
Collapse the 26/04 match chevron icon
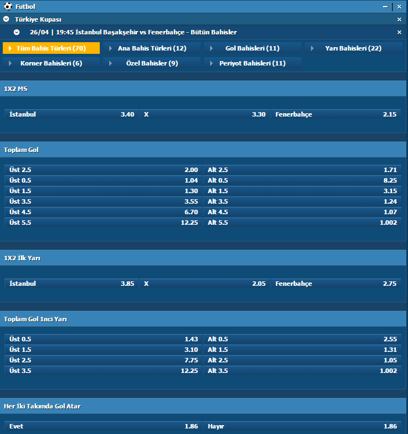point(17,32)
